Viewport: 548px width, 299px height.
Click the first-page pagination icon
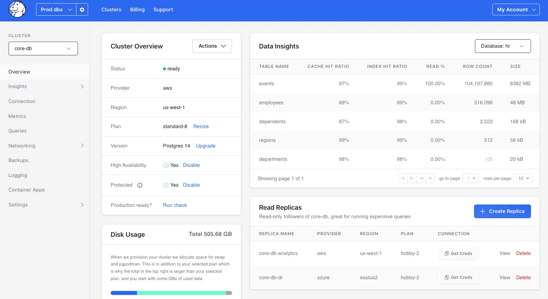(403, 178)
